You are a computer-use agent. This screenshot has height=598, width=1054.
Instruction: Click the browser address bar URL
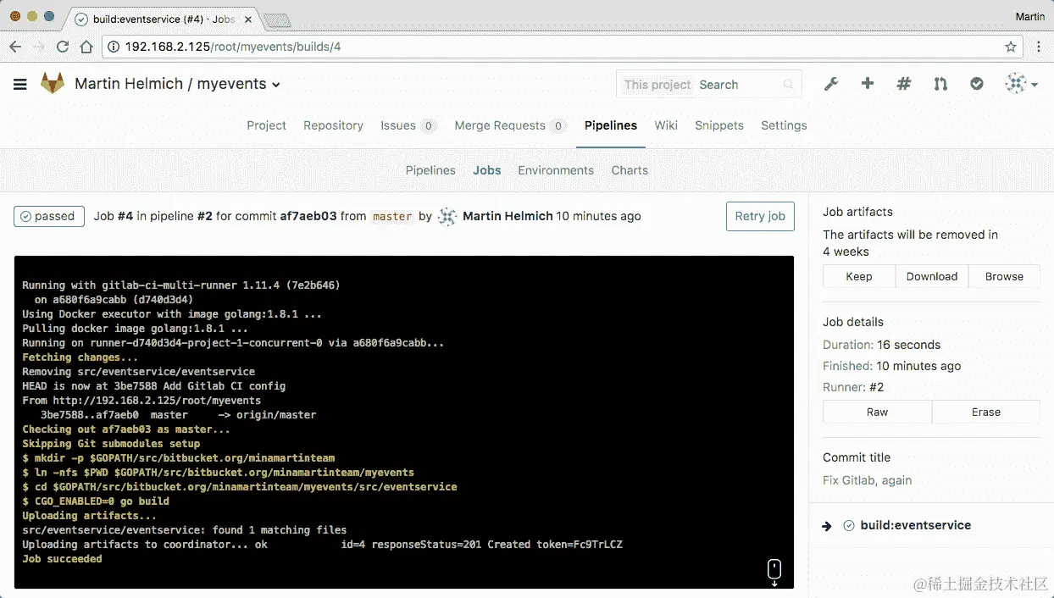pos(233,47)
